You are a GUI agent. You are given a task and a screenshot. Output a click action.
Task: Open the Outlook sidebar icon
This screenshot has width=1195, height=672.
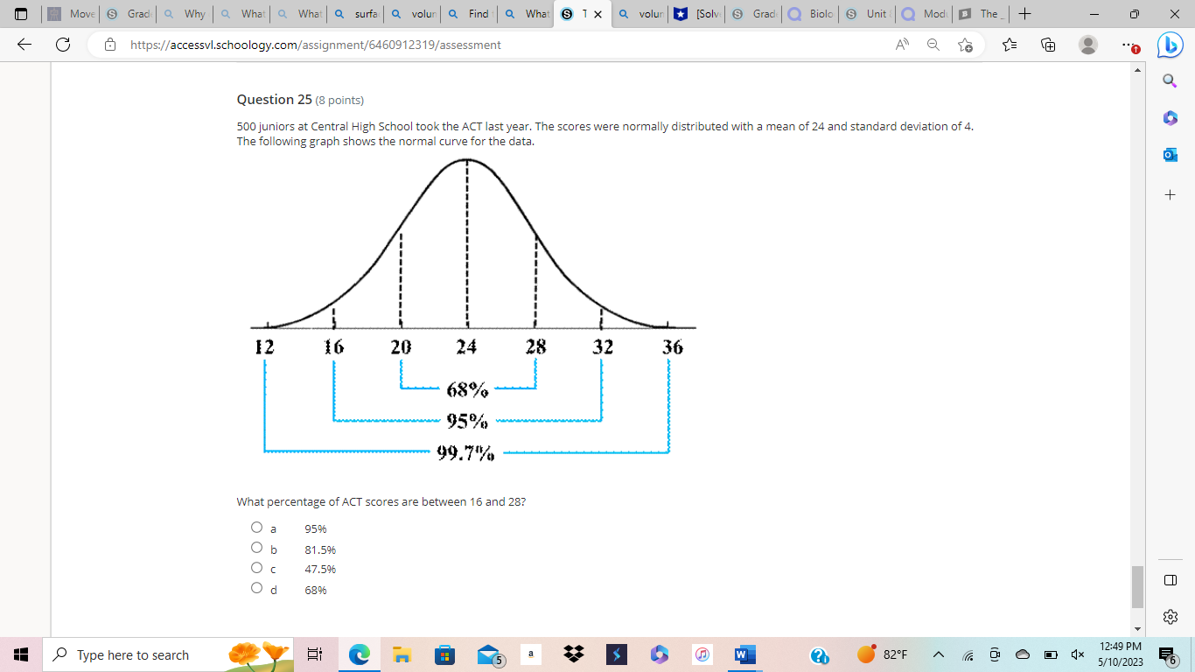coord(1170,154)
